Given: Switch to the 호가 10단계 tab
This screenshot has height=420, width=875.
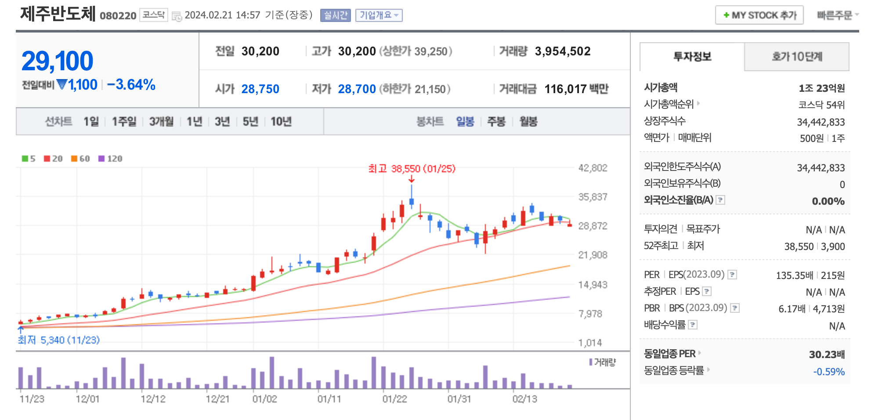Looking at the screenshot, I should pos(796,57).
